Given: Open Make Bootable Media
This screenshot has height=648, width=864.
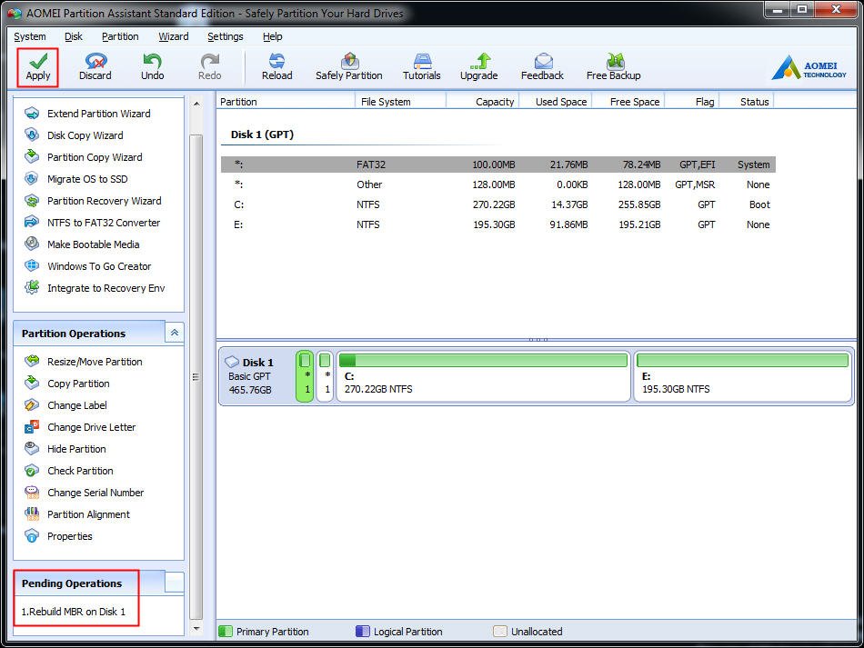Looking at the screenshot, I should 82,244.
